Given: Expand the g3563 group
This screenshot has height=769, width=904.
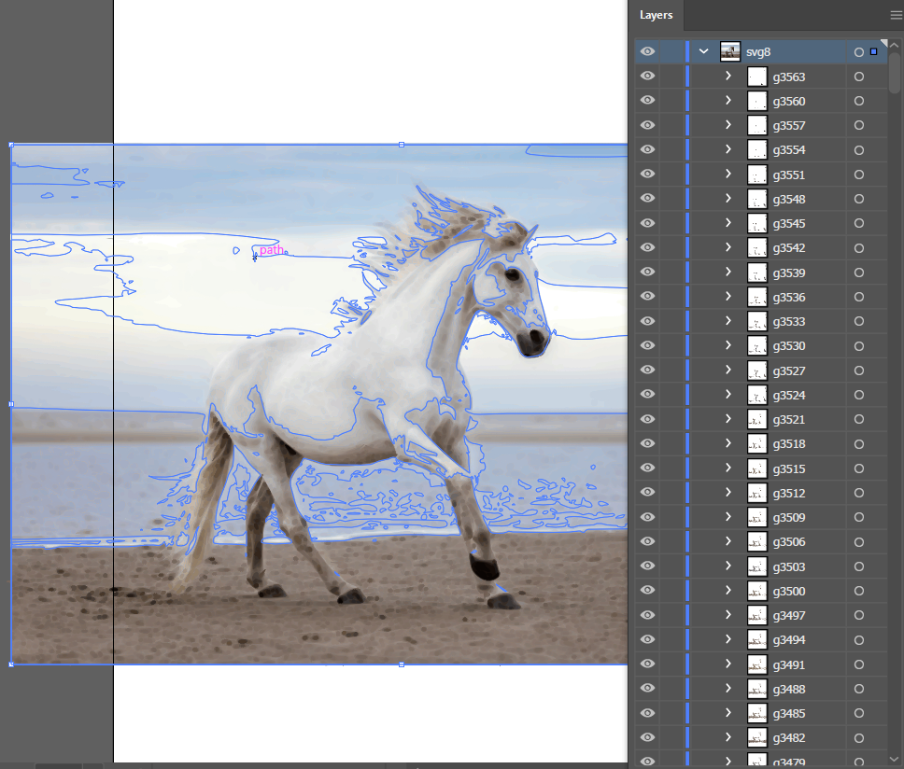Looking at the screenshot, I should 728,76.
